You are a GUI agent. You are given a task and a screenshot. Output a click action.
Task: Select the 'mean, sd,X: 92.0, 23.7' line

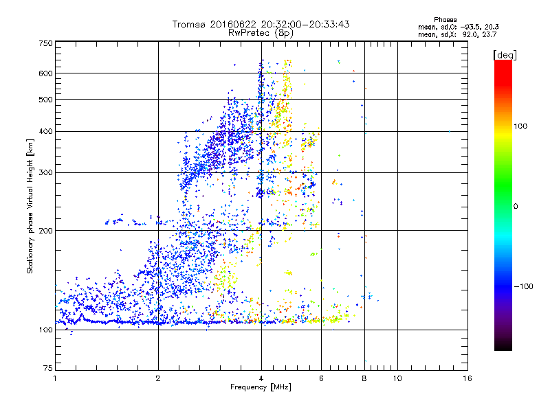[457, 34]
